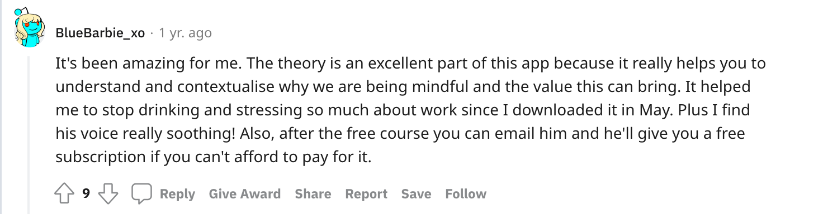This screenshot has height=214, width=823.
Task: Open the BlueBarbie_xo username profile link
Action: [100, 33]
